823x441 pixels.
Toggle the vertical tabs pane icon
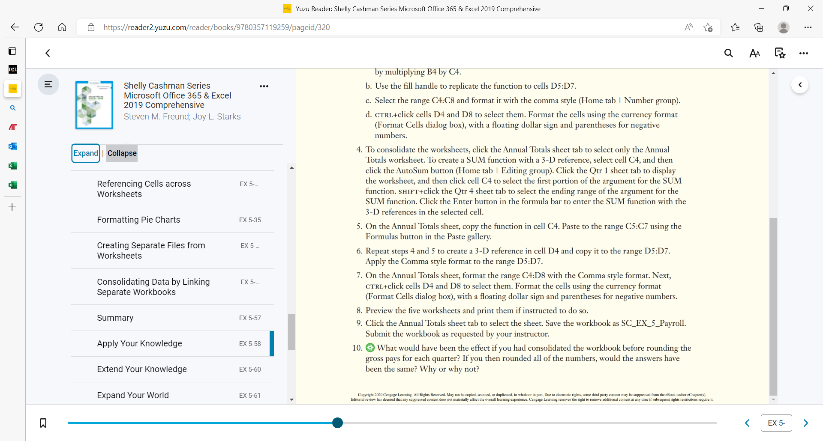tap(12, 51)
